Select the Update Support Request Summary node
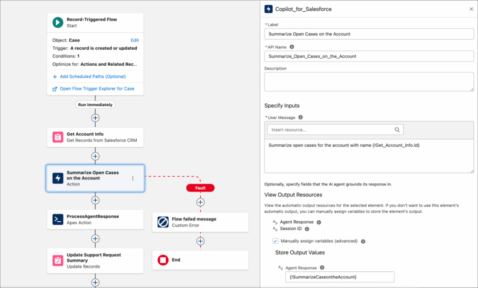Viewport: 478px width, 288px height. (95, 261)
